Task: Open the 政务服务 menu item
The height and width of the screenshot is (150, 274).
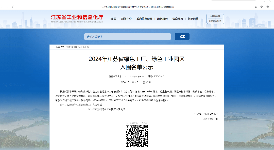Action: coord(162,19)
